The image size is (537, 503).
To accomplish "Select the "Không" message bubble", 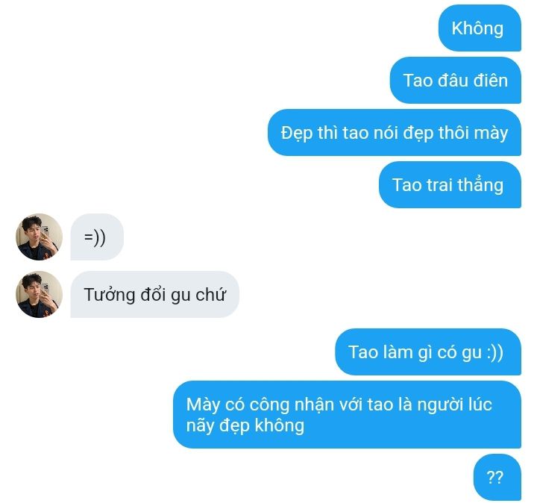I will 480,28.
